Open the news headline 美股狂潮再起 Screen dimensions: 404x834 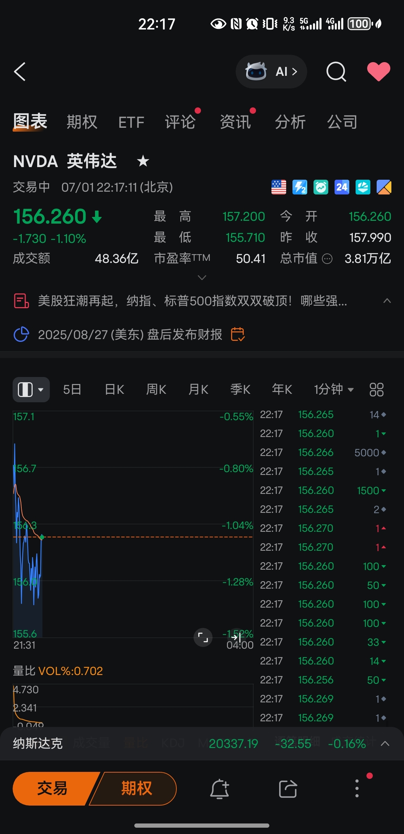[193, 301]
